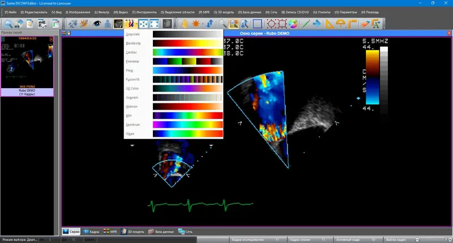Select the blue rectangle tool
The width and height of the screenshot is (453, 243).
[257, 24]
